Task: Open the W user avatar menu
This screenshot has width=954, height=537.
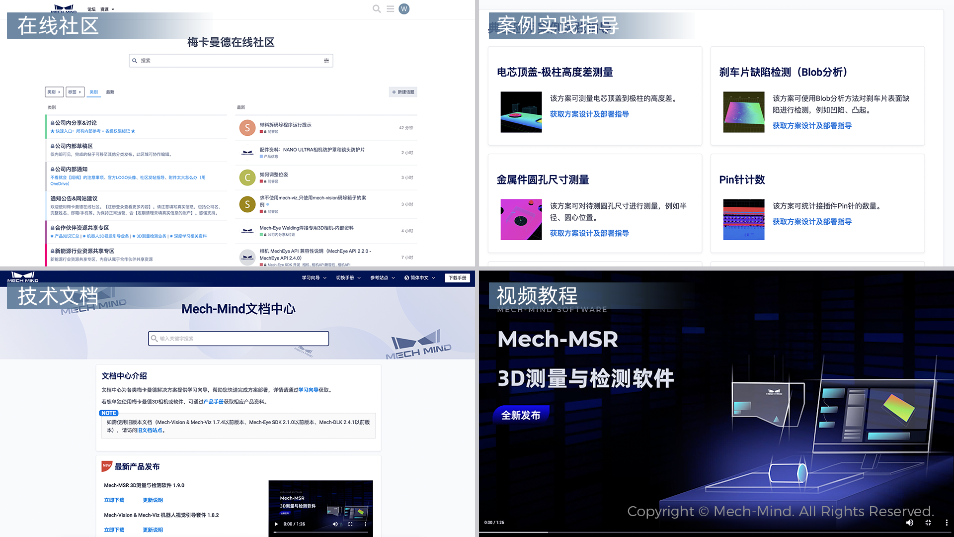Action: [x=404, y=9]
